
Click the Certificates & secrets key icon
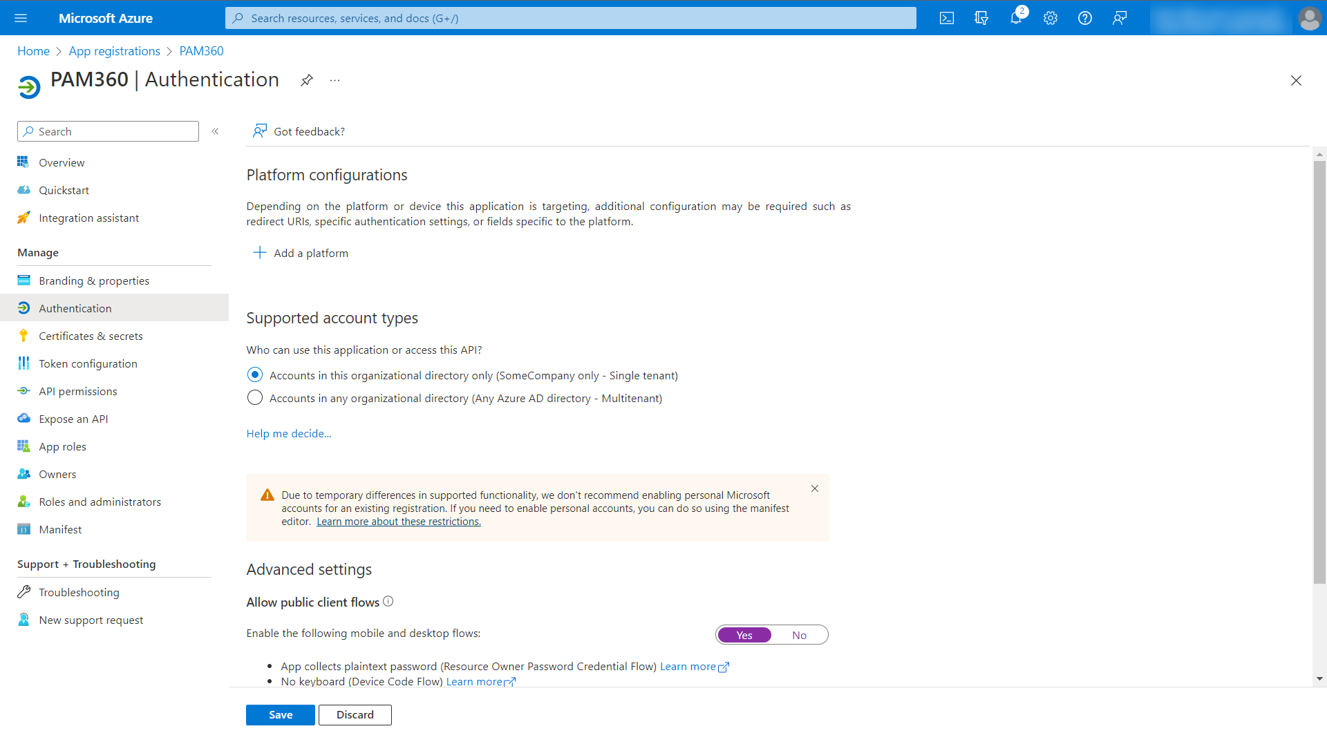click(23, 335)
